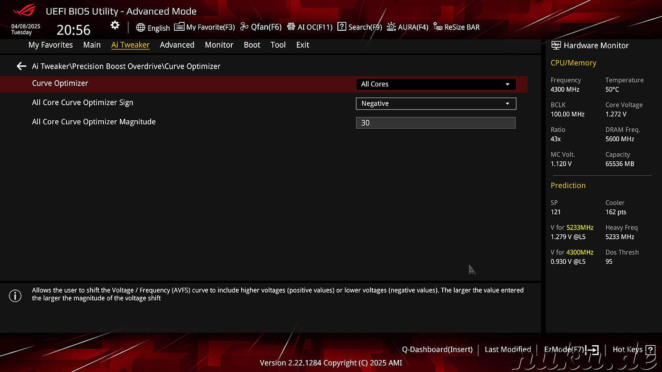
Task: Click the Core Voltage value 1.272 V
Action: point(616,114)
